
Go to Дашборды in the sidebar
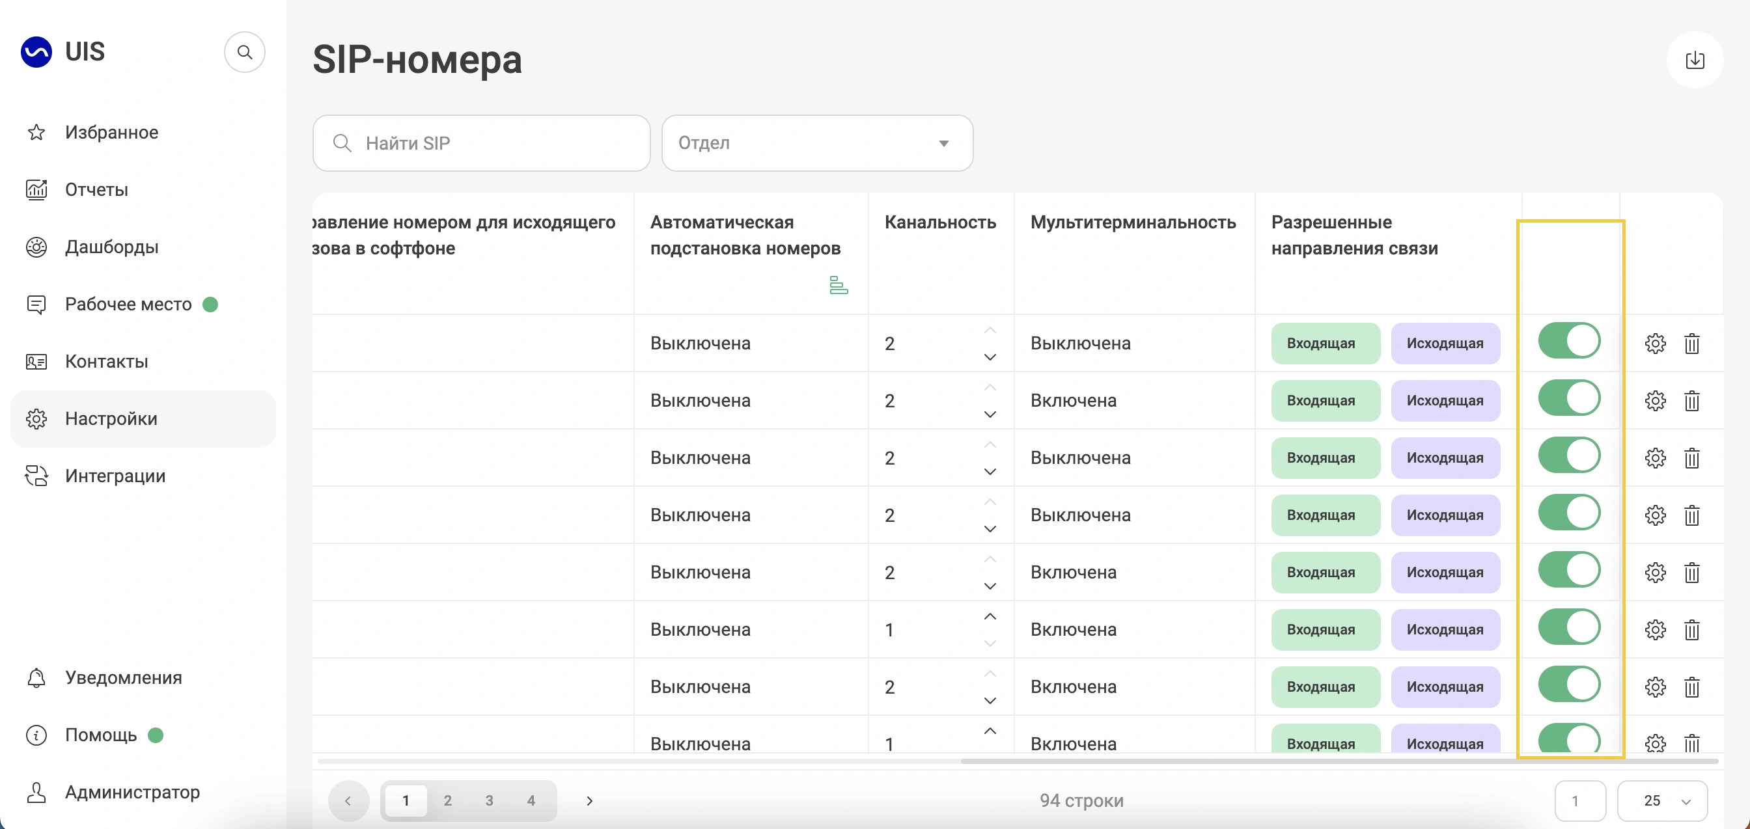(x=111, y=247)
